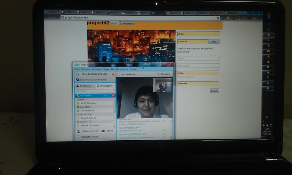Open the Инструменты menu in Skype
This screenshot has width=292, height=175.
pyautogui.click(x=122, y=69)
